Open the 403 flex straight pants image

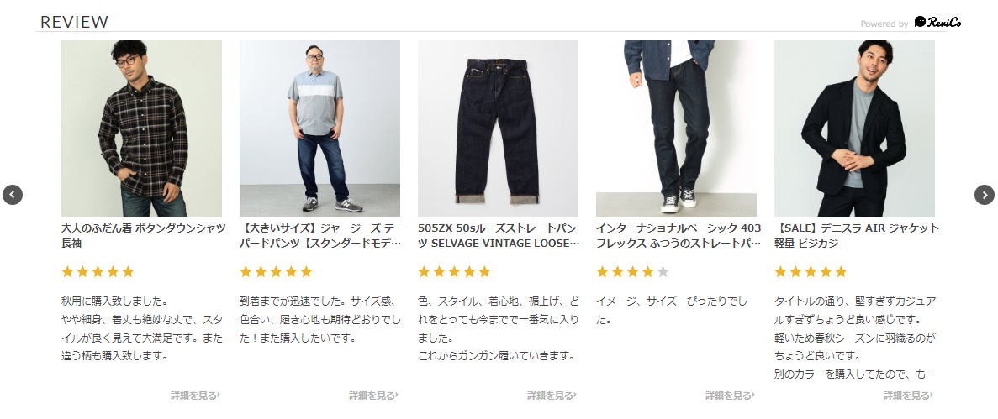(677, 128)
